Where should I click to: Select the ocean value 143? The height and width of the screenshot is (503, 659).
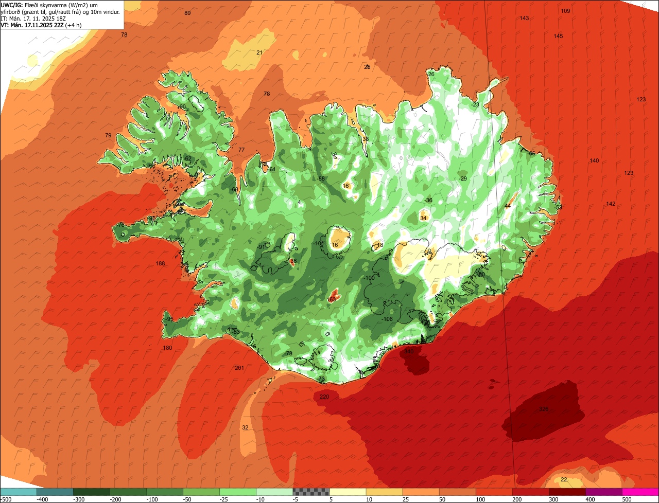pyautogui.click(x=524, y=18)
